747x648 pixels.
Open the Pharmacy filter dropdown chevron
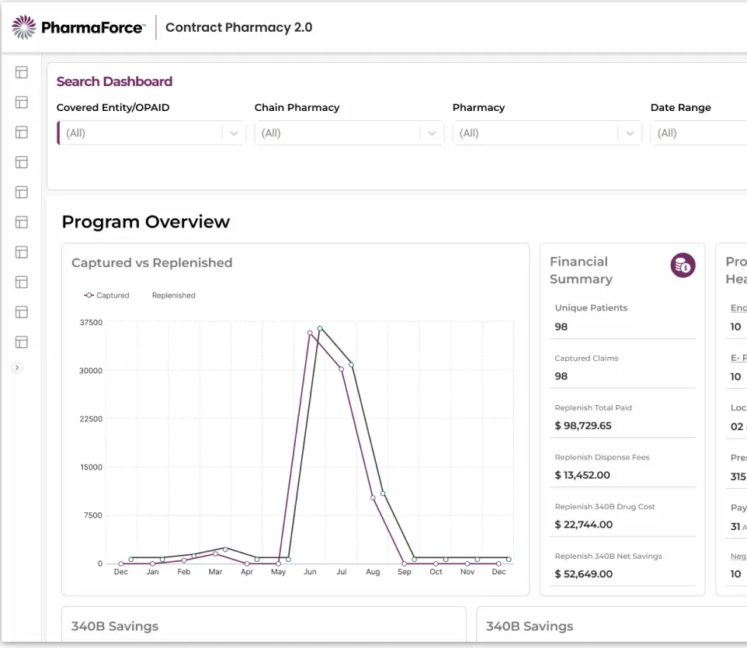coord(629,133)
